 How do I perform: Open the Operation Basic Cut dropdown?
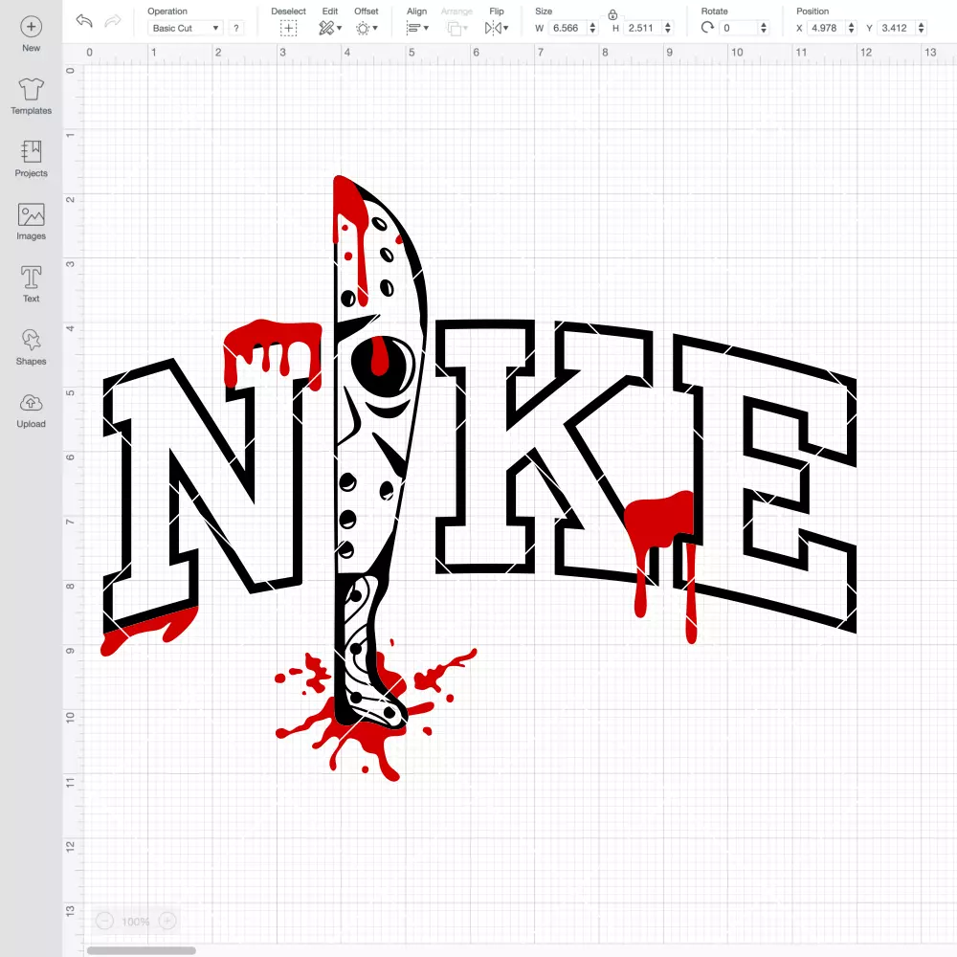(186, 28)
